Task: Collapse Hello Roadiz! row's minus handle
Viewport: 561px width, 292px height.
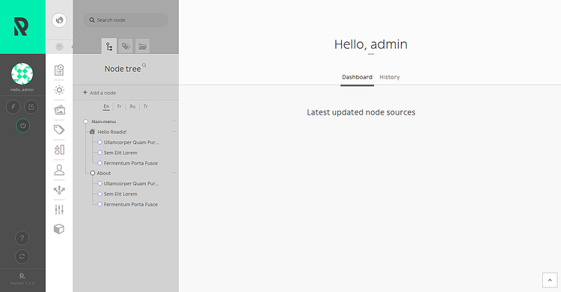Action: [x=174, y=132]
